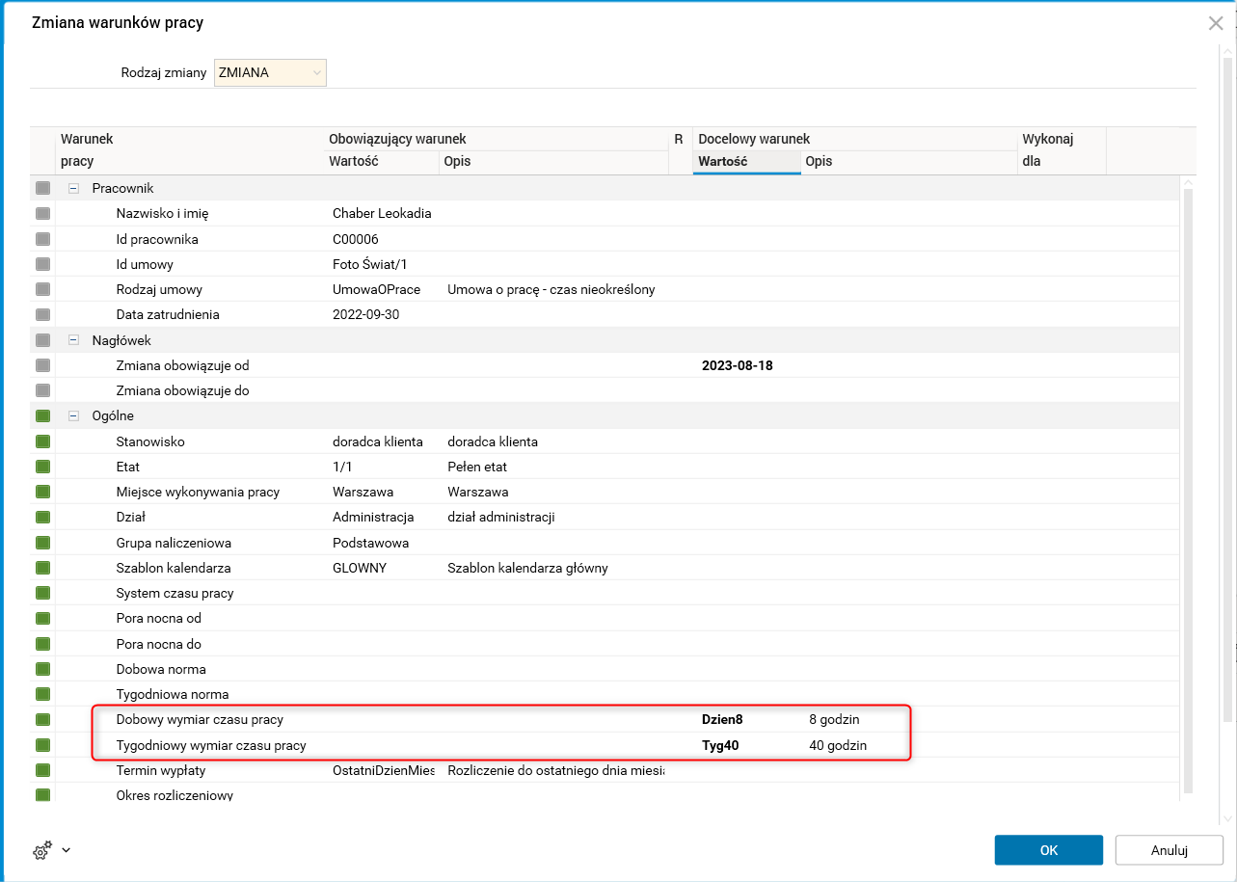Collapse the Ogólne group

tap(73, 416)
